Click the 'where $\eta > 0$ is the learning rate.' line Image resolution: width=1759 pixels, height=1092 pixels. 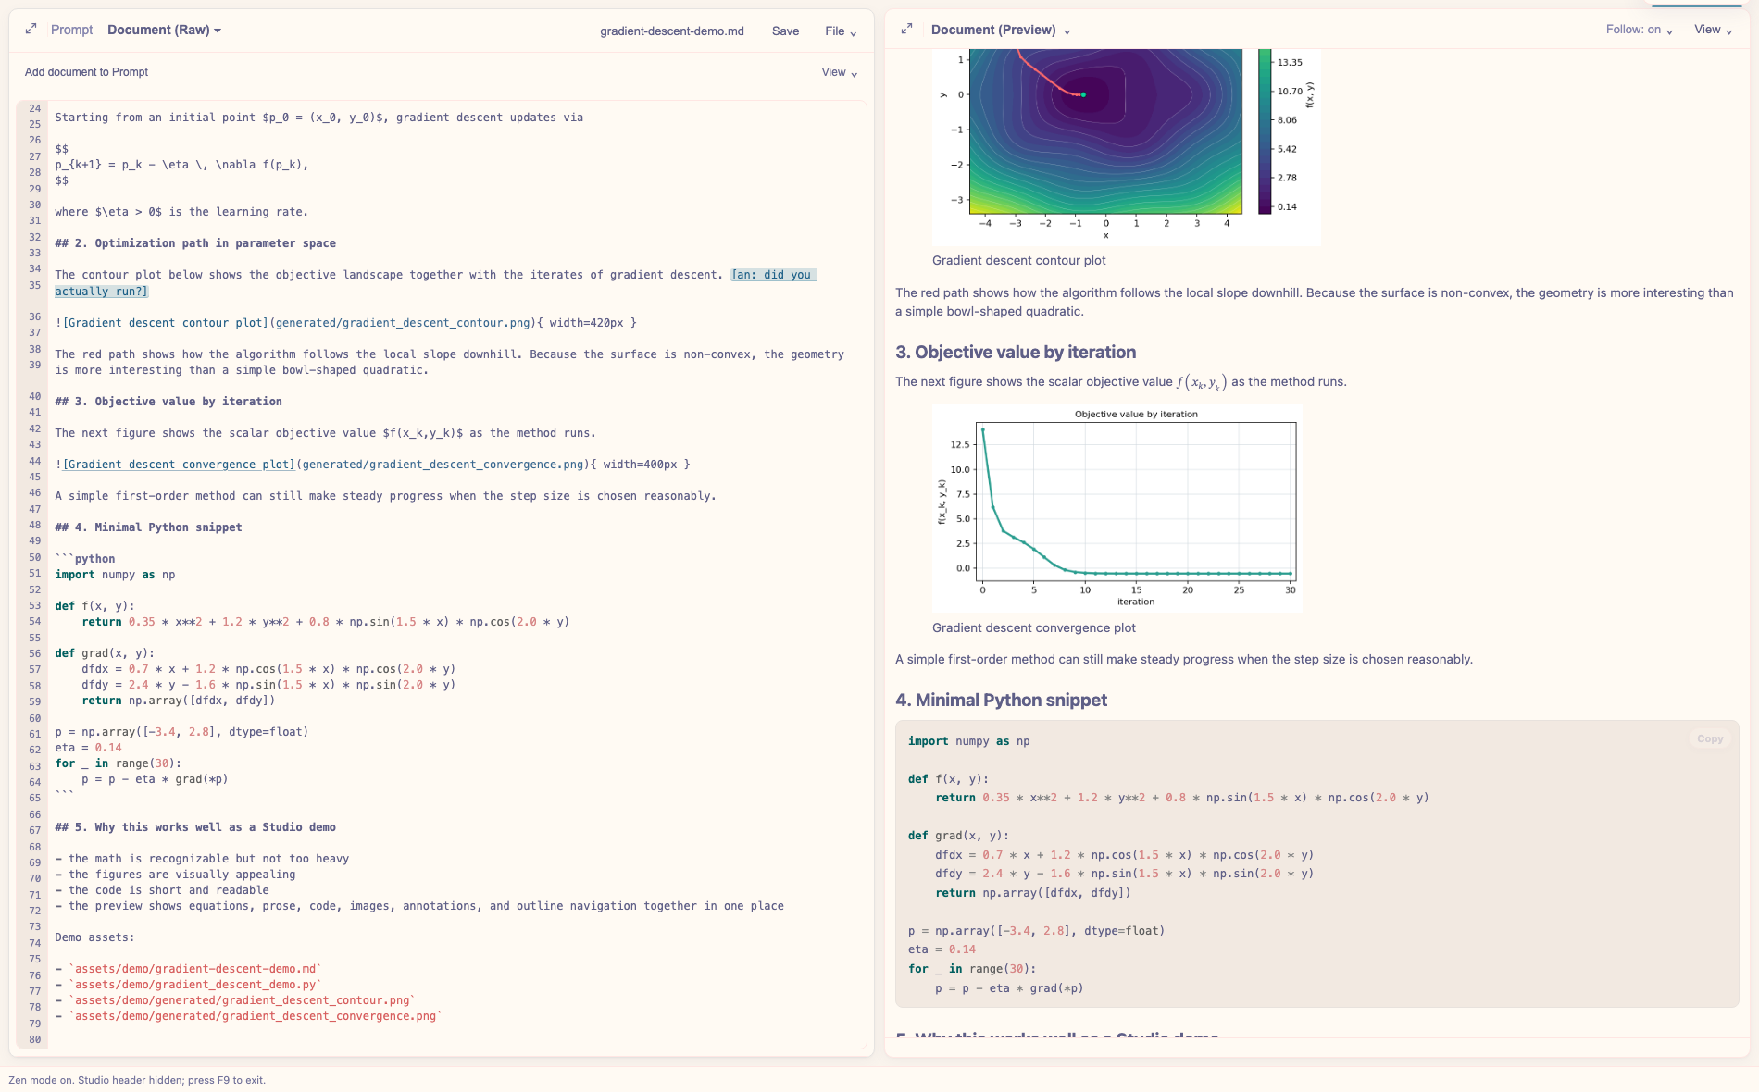pyautogui.click(x=181, y=212)
